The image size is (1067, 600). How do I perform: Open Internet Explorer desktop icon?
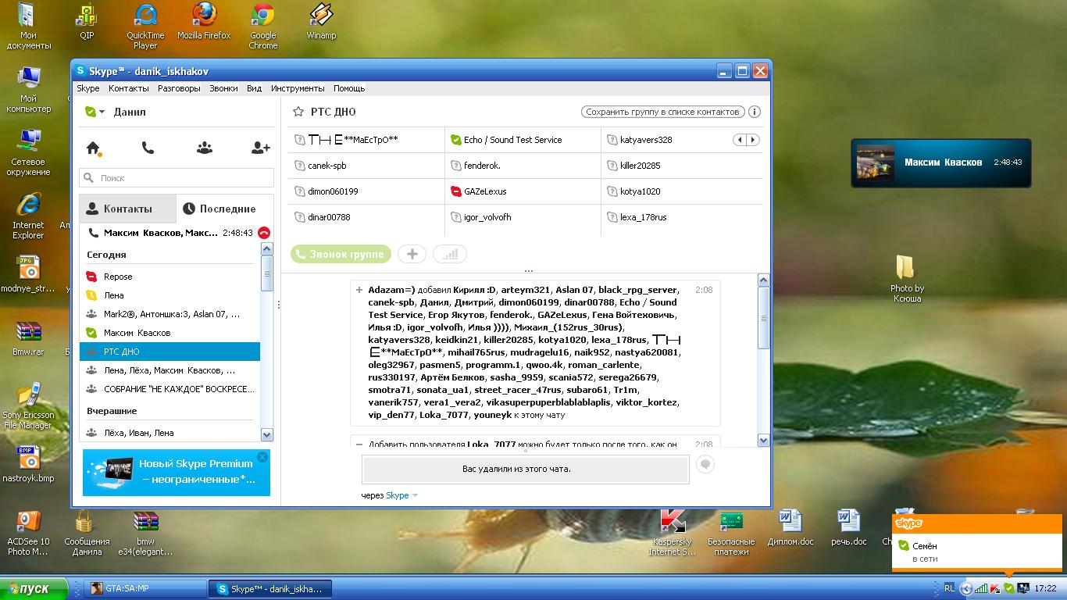click(28, 216)
